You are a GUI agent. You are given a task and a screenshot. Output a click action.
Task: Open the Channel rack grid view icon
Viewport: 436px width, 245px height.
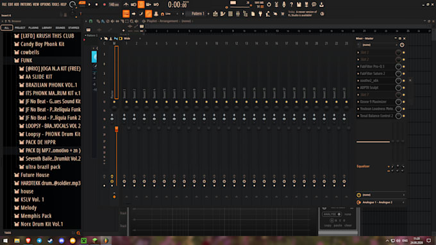click(230, 13)
